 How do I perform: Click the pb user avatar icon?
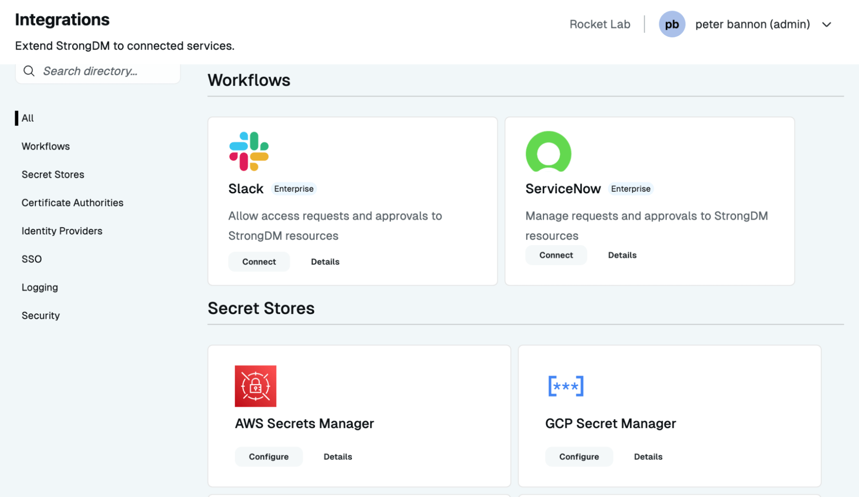[672, 24]
